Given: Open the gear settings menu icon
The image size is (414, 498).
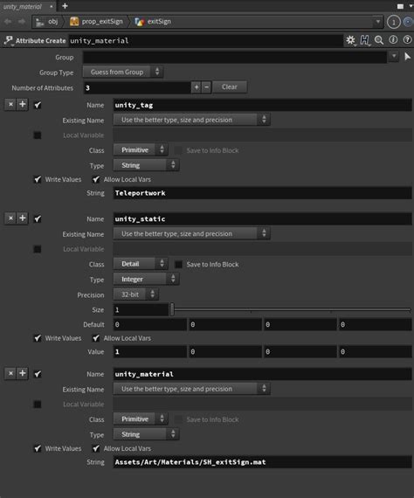Looking at the screenshot, I should tap(350, 40).
